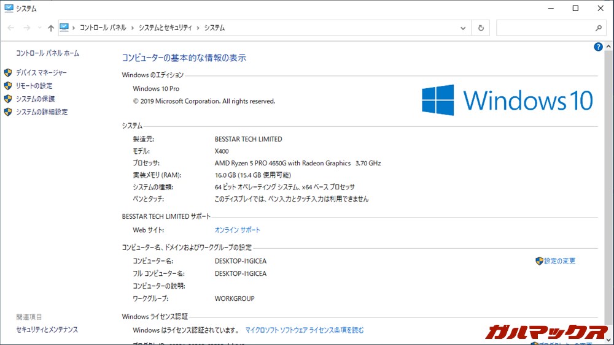Screen dimensions: 614x345
Task: Open リモートの設定 in sidebar
Action: point(34,86)
